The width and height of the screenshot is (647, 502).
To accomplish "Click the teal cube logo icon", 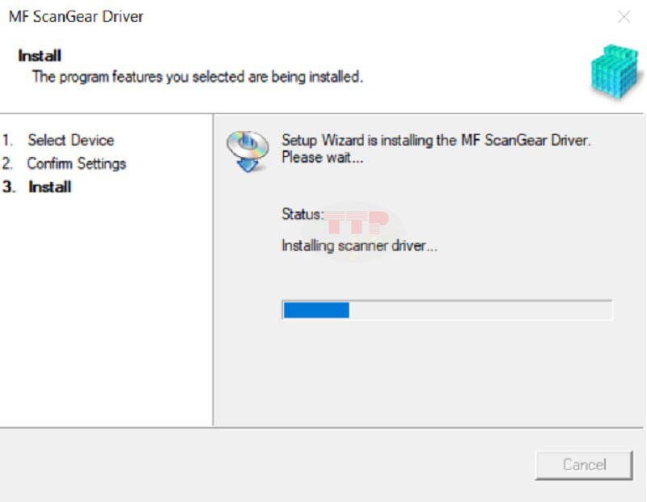I will coord(616,72).
